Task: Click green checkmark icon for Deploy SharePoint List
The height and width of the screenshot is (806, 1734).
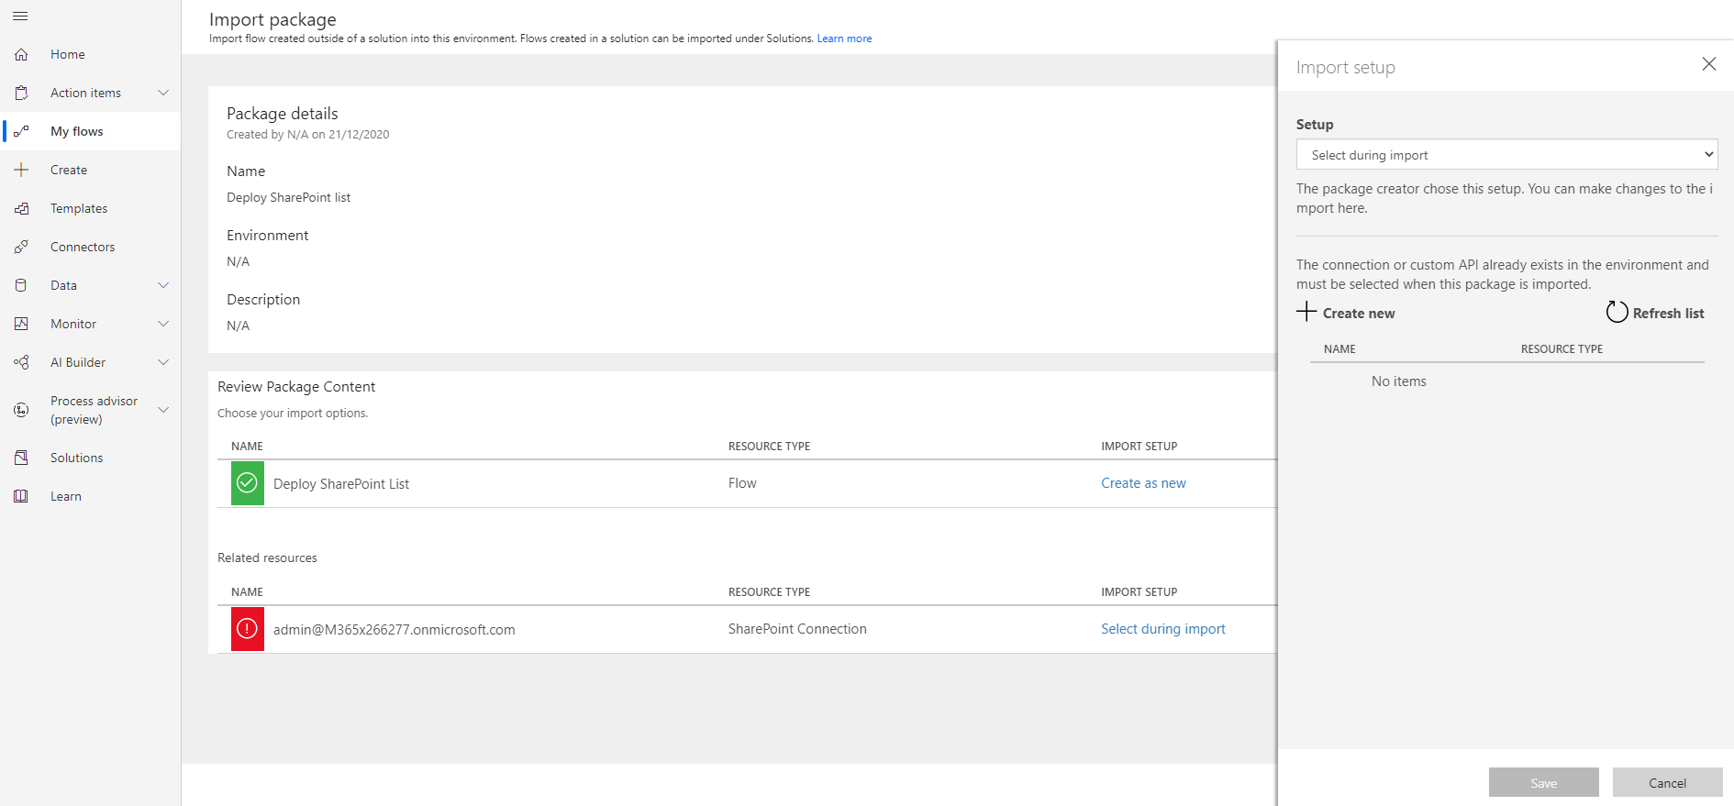Action: click(x=247, y=483)
